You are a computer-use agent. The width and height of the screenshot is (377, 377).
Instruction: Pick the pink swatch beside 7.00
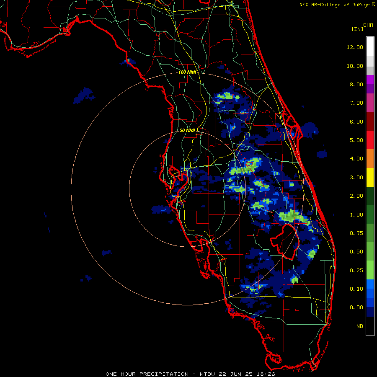click(370, 103)
